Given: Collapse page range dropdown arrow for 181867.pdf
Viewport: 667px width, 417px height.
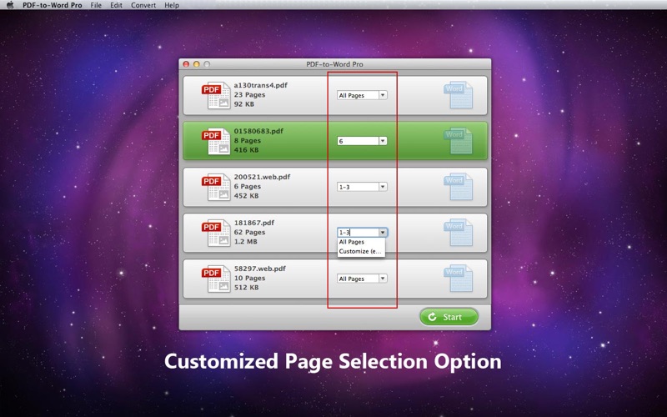Looking at the screenshot, I should [383, 233].
